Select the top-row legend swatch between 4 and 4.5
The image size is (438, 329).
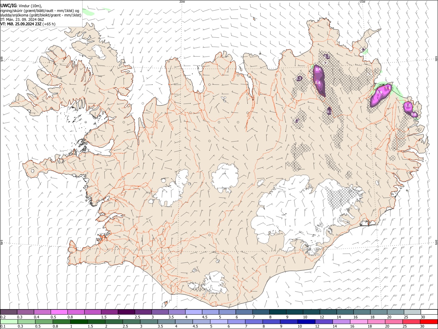pyautogui.click(x=194, y=312)
